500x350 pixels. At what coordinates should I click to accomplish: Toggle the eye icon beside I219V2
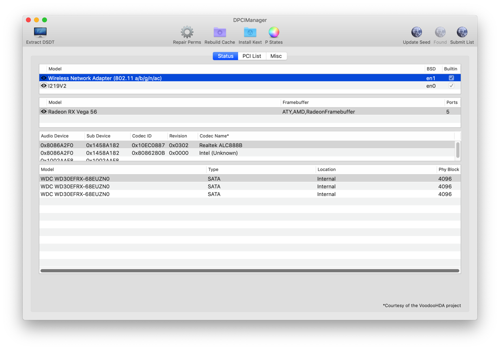tap(44, 86)
